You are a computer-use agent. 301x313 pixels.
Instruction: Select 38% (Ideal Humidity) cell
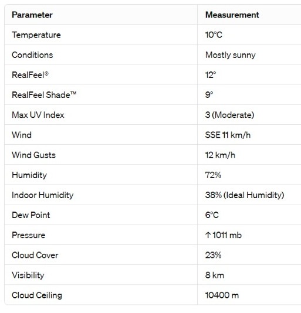[245, 195]
